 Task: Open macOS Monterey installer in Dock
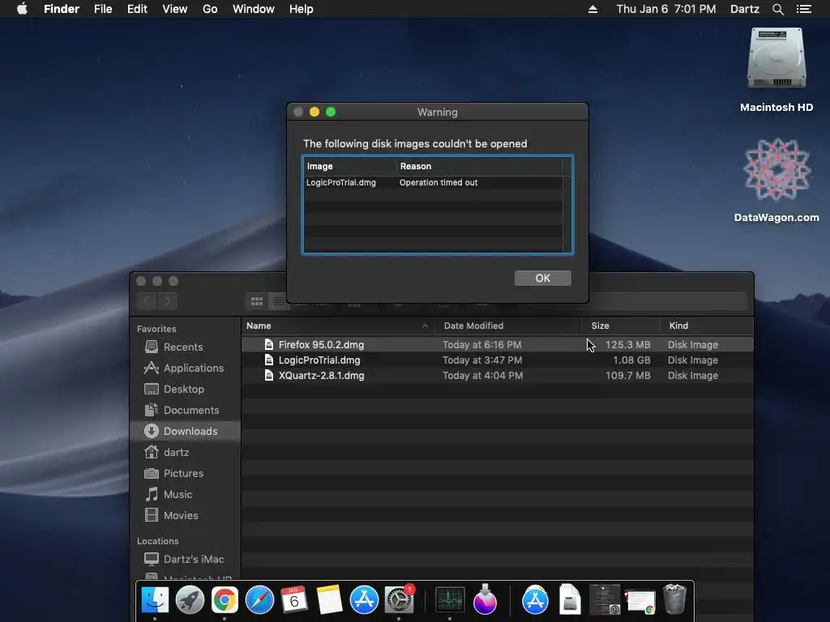point(485,600)
